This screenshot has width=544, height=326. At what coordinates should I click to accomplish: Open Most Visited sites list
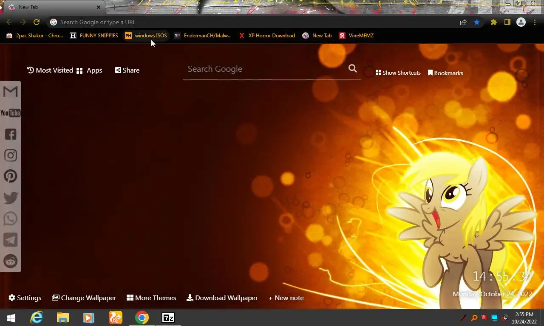tap(50, 70)
